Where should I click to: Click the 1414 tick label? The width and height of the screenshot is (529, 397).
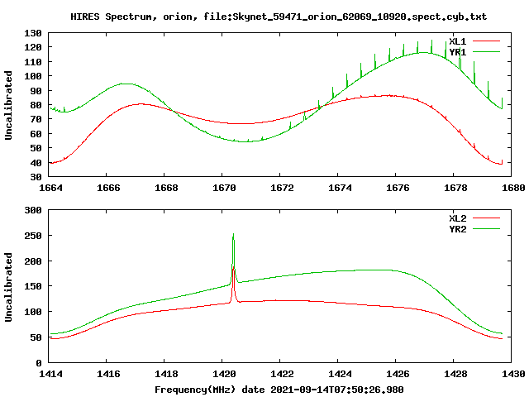click(50, 374)
